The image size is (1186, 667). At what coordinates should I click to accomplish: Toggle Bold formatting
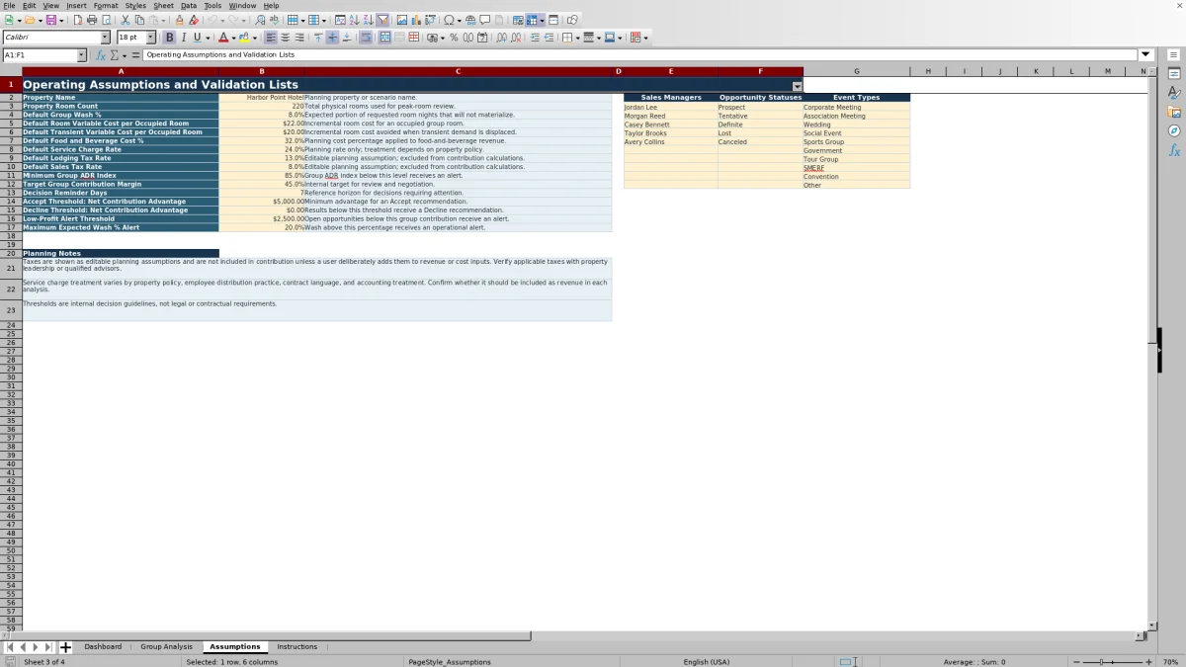click(x=169, y=38)
